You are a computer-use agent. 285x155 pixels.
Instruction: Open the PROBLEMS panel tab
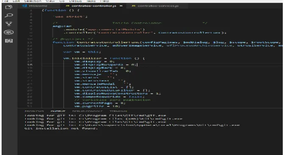34,111
